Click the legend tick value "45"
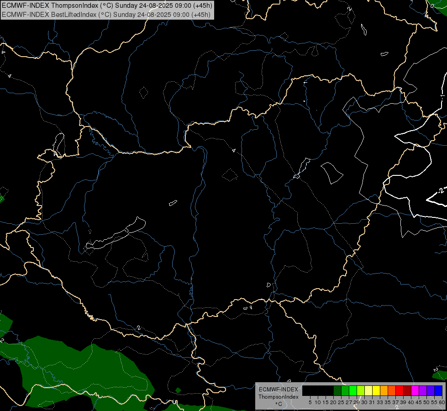 coord(419,402)
